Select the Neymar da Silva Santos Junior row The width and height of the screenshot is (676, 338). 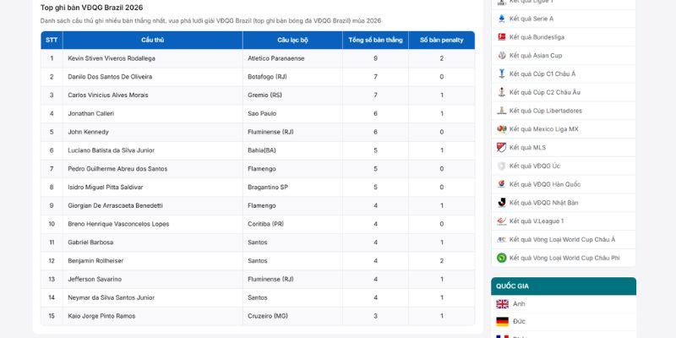pos(258,297)
